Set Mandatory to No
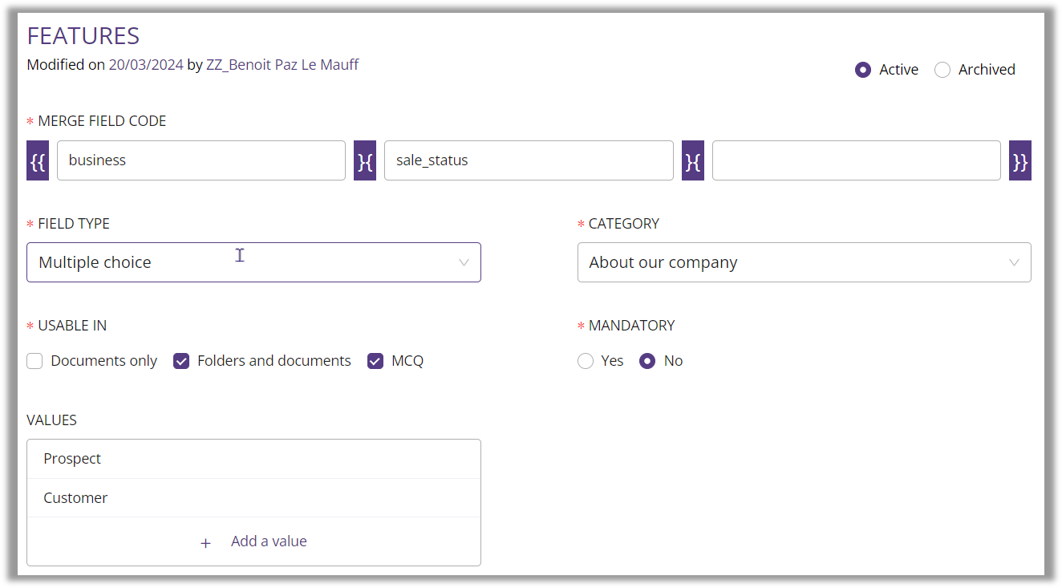 647,361
